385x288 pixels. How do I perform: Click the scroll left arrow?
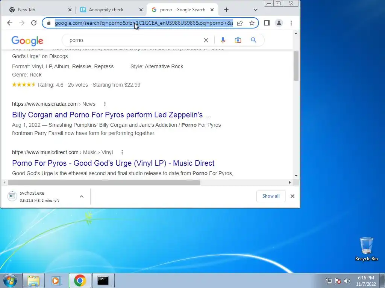pyautogui.click(x=5, y=183)
